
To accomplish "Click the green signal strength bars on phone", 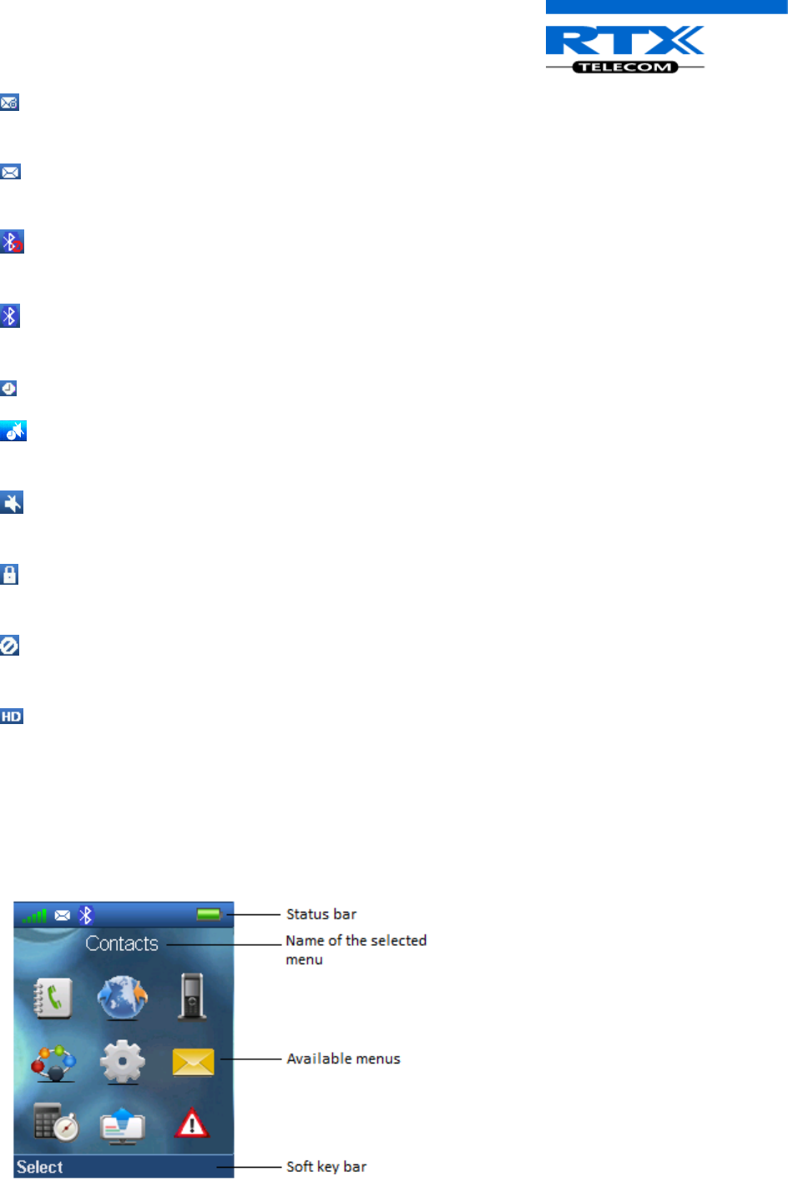I will tap(35, 915).
